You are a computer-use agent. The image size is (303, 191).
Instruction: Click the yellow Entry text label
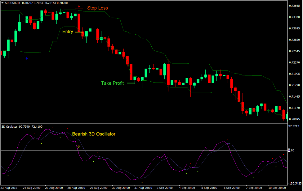(68, 32)
